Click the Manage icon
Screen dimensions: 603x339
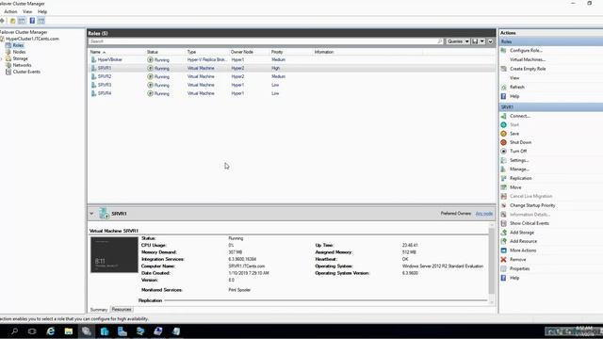coord(503,169)
